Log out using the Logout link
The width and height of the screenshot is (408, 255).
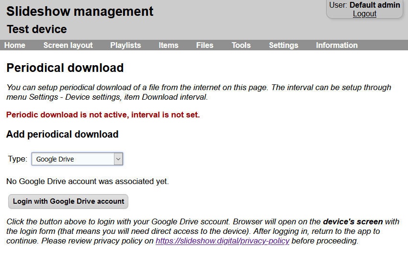[x=364, y=14]
